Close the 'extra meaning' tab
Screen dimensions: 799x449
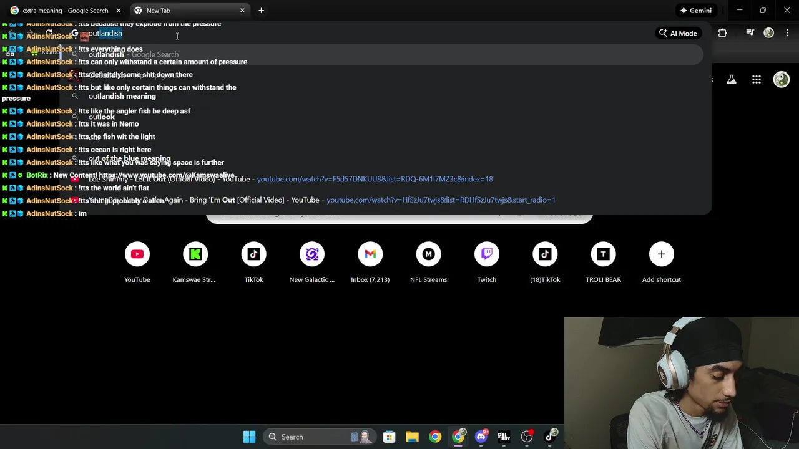(x=119, y=11)
